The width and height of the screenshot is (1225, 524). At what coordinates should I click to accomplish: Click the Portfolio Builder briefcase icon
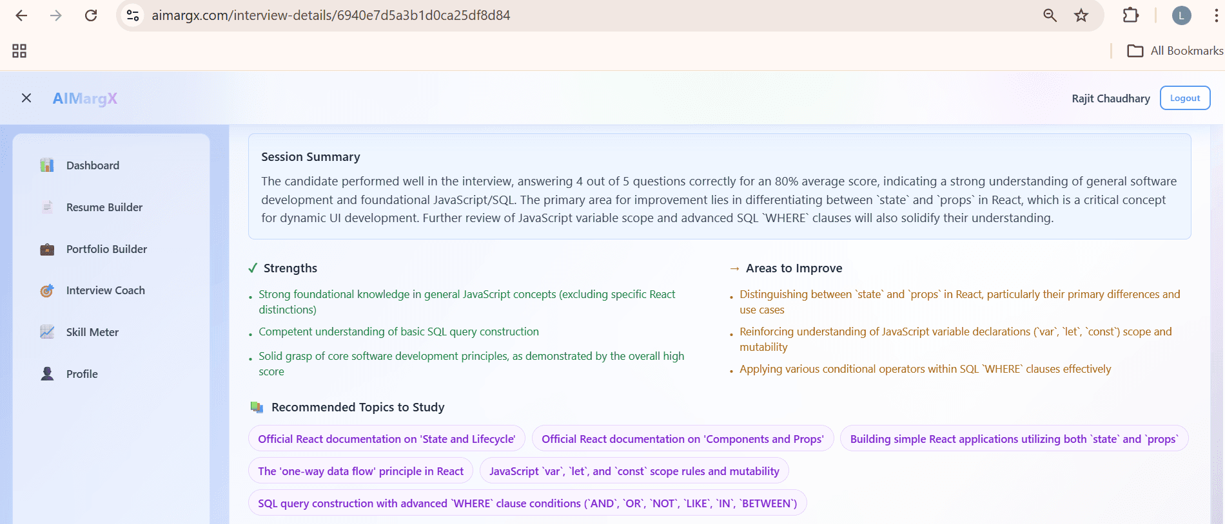[47, 249]
